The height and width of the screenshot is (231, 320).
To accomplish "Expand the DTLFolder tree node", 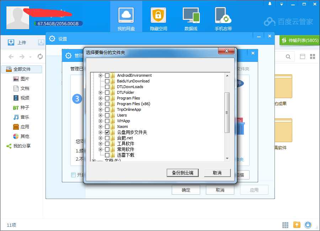I will click(100, 93).
